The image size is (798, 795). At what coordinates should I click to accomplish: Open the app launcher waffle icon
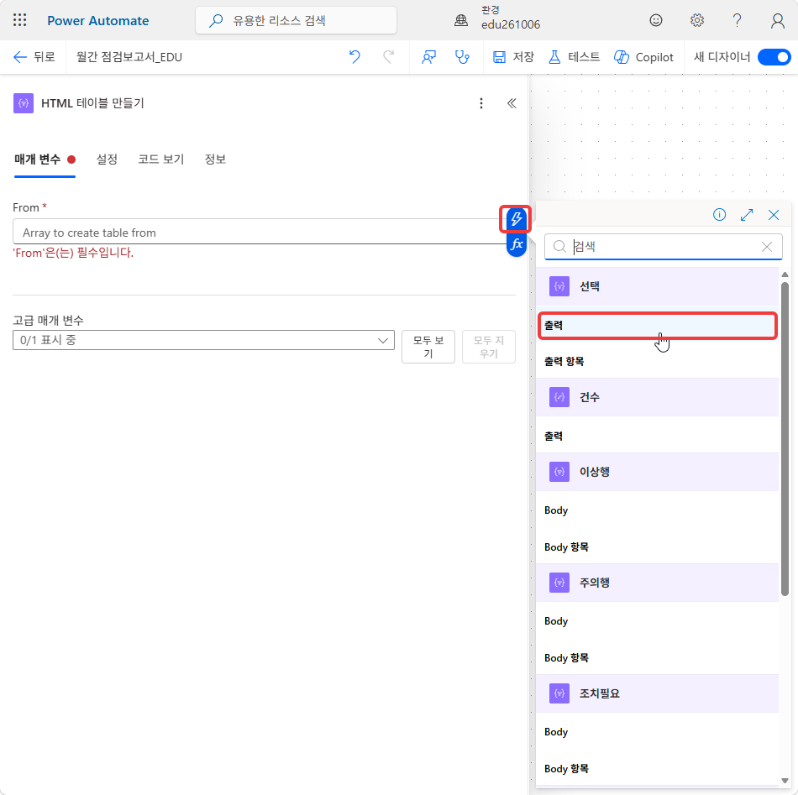[x=20, y=20]
